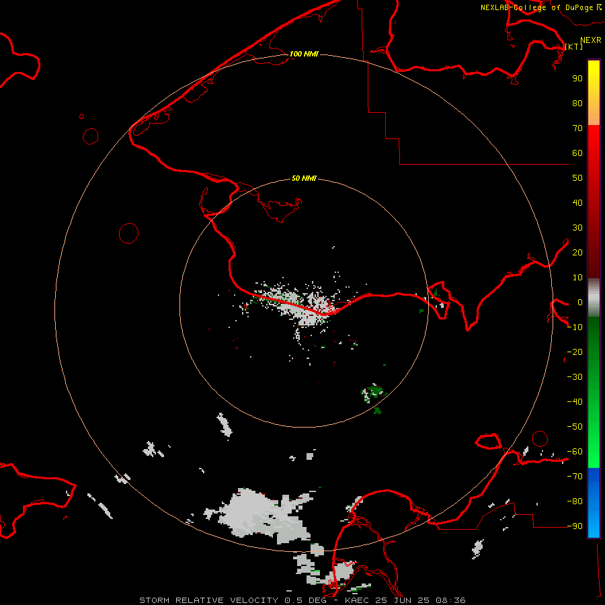Screen dimensions: 605x605
Task: Click the 25 JUN 25 date text
Action: point(402,600)
